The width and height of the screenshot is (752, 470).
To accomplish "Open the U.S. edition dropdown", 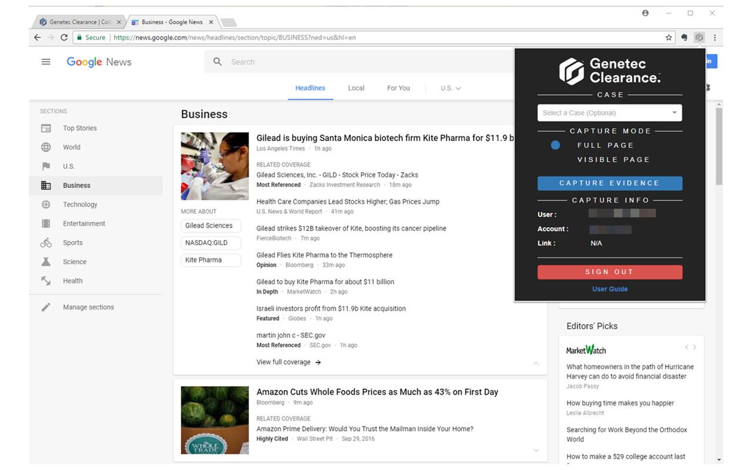I will [x=451, y=88].
